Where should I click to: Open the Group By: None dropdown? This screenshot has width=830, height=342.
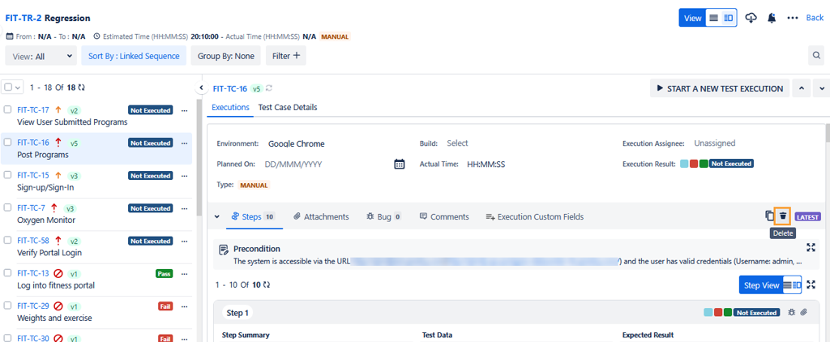pyautogui.click(x=226, y=56)
